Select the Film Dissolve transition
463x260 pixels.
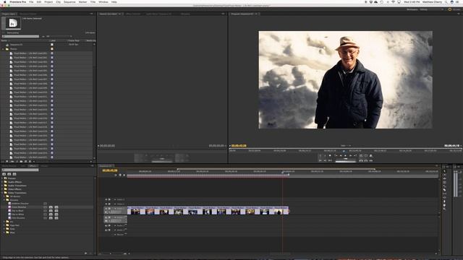pos(18,218)
